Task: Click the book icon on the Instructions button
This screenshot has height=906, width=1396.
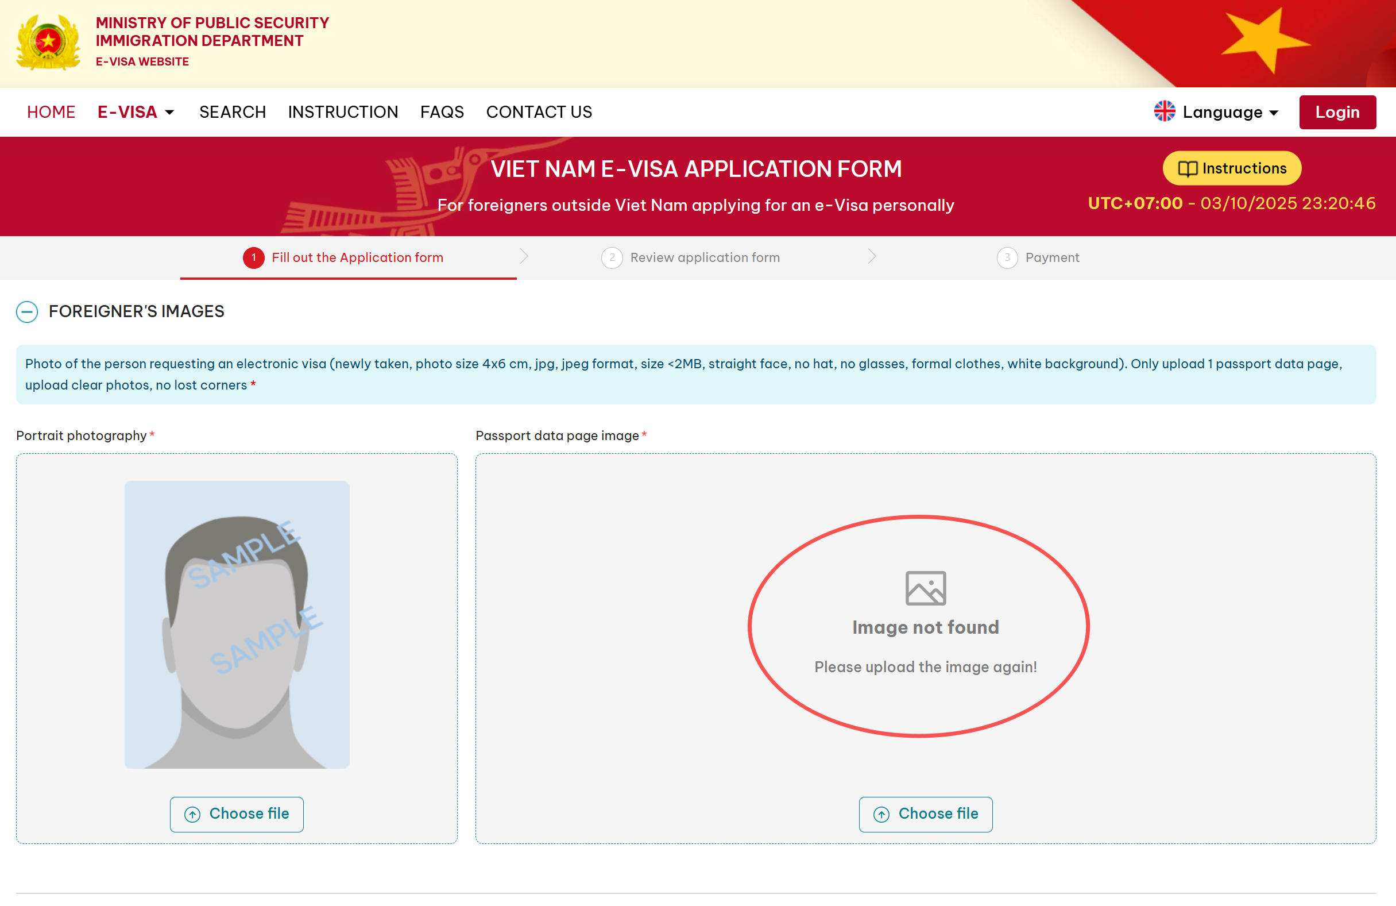Action: coord(1187,169)
